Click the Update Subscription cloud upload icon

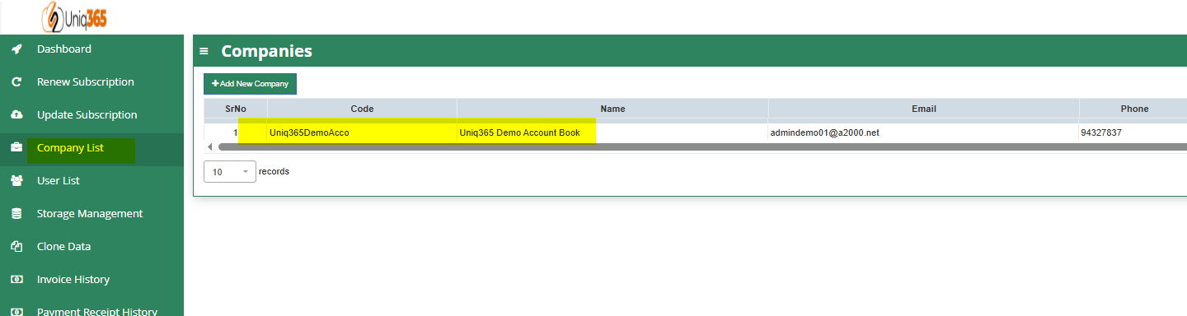[x=16, y=115]
